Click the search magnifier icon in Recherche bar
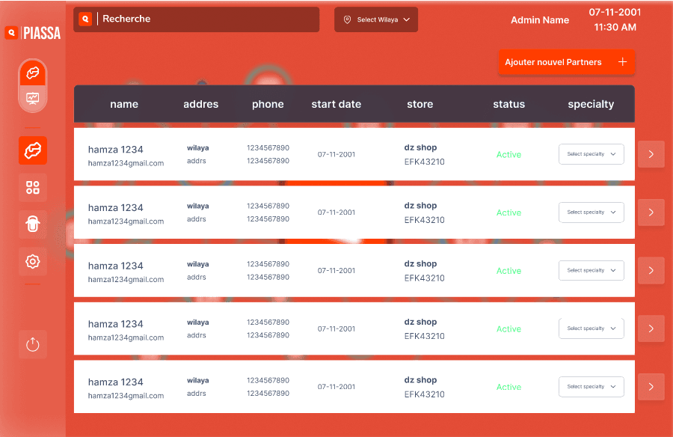The width and height of the screenshot is (673, 437). tap(85, 19)
